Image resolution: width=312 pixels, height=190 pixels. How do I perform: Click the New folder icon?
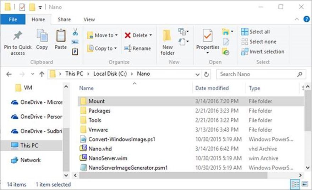pos(167,36)
